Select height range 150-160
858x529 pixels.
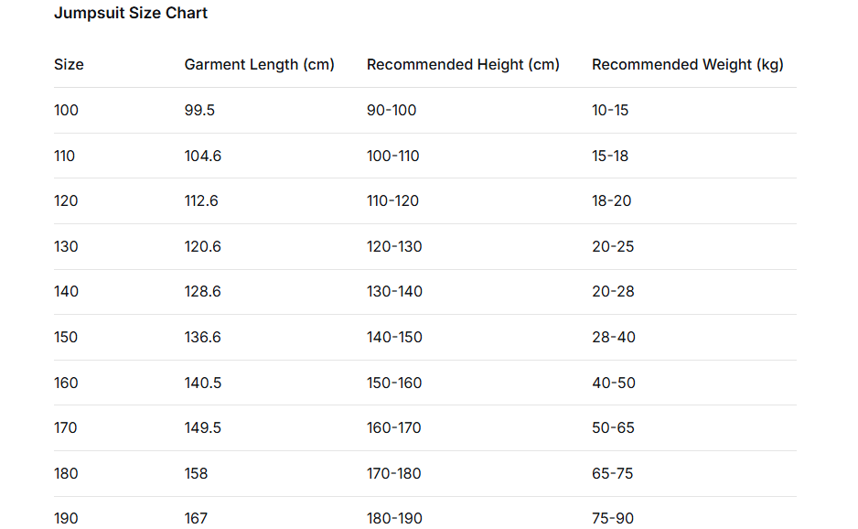[x=394, y=383]
